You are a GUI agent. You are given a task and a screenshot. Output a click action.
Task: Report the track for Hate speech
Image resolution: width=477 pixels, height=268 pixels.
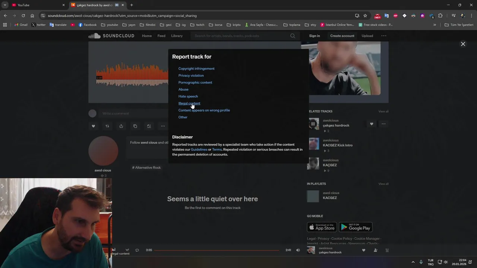coord(188,96)
